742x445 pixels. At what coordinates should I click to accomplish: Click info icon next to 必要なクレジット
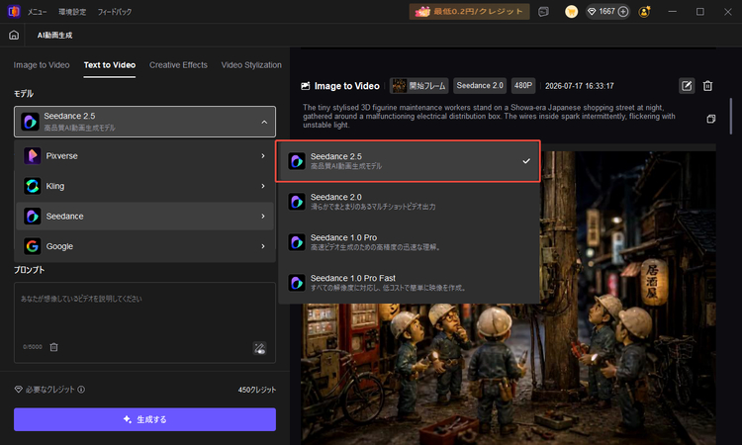pos(81,390)
